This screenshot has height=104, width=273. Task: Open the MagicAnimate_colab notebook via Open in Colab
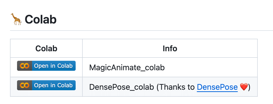point(53,66)
